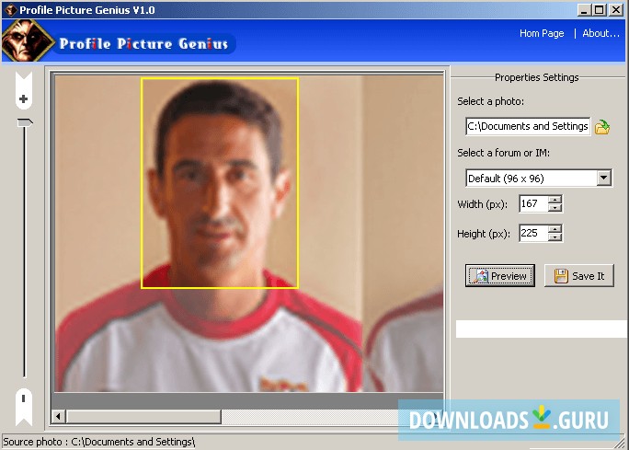Viewport: 629px width, 450px height.
Task: Minimize the Profile Picture Genius window
Action: coord(584,9)
